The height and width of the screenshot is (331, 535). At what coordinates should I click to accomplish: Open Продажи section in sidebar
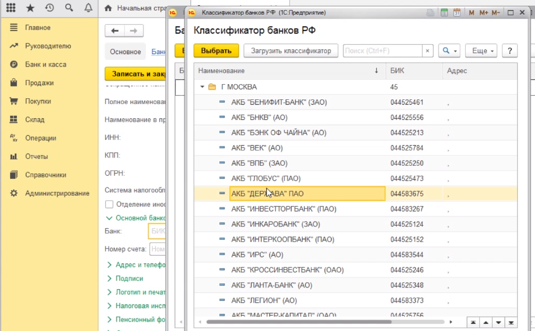tap(39, 83)
